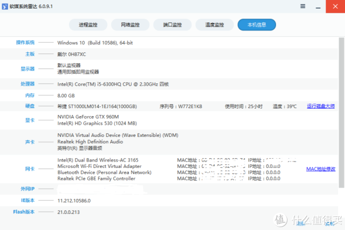Select the active 本机信息 tab

[256, 25]
